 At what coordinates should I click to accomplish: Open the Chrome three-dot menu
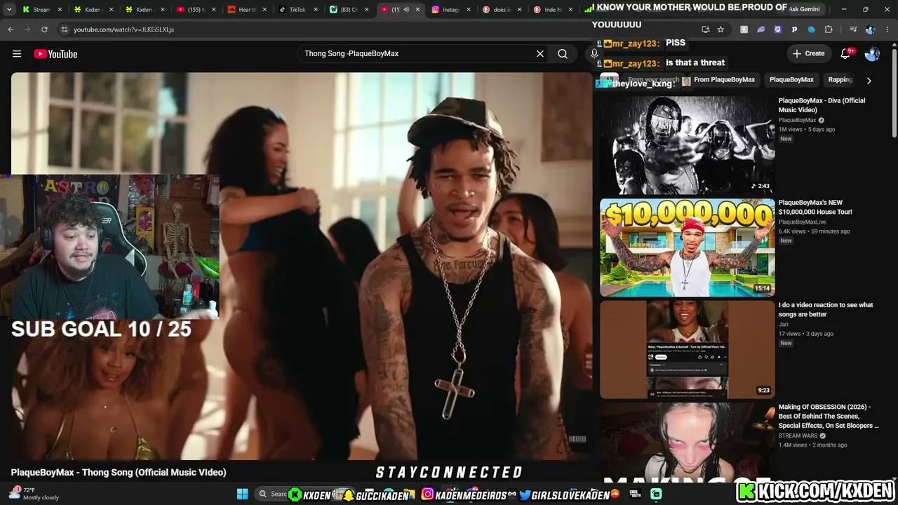pyautogui.click(x=887, y=29)
